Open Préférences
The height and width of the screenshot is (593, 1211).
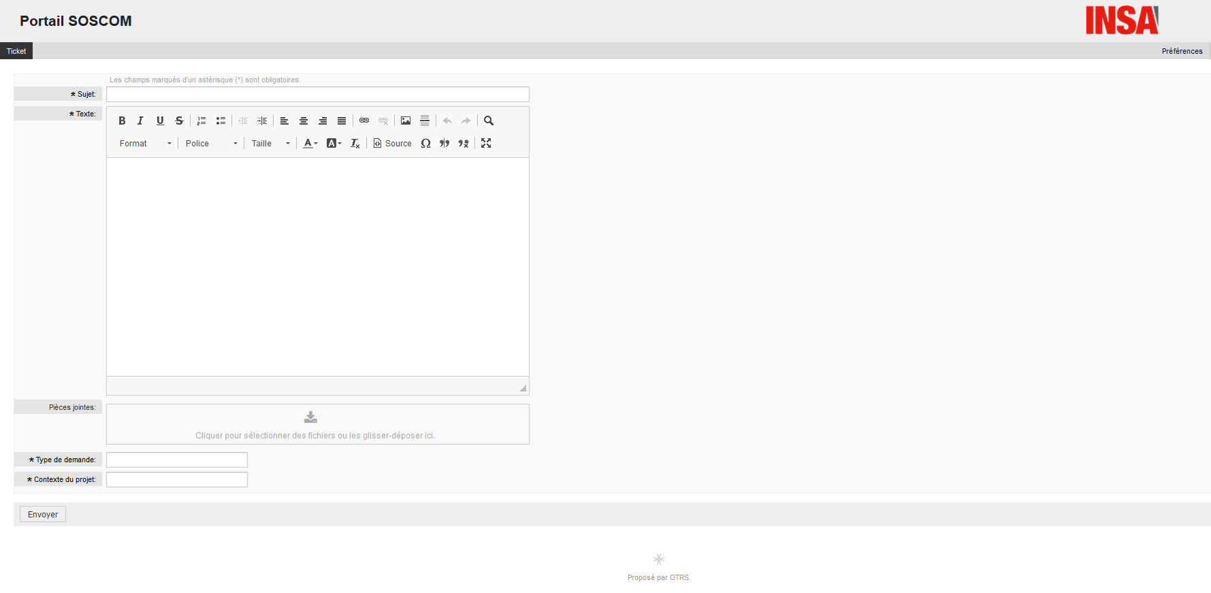(x=1182, y=51)
